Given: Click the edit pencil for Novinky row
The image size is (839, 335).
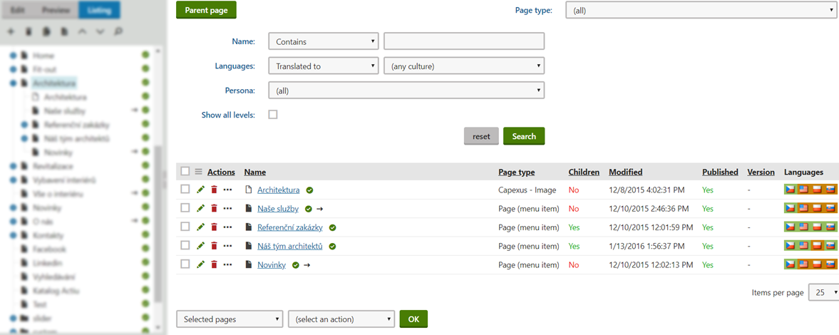Looking at the screenshot, I should click(x=201, y=264).
